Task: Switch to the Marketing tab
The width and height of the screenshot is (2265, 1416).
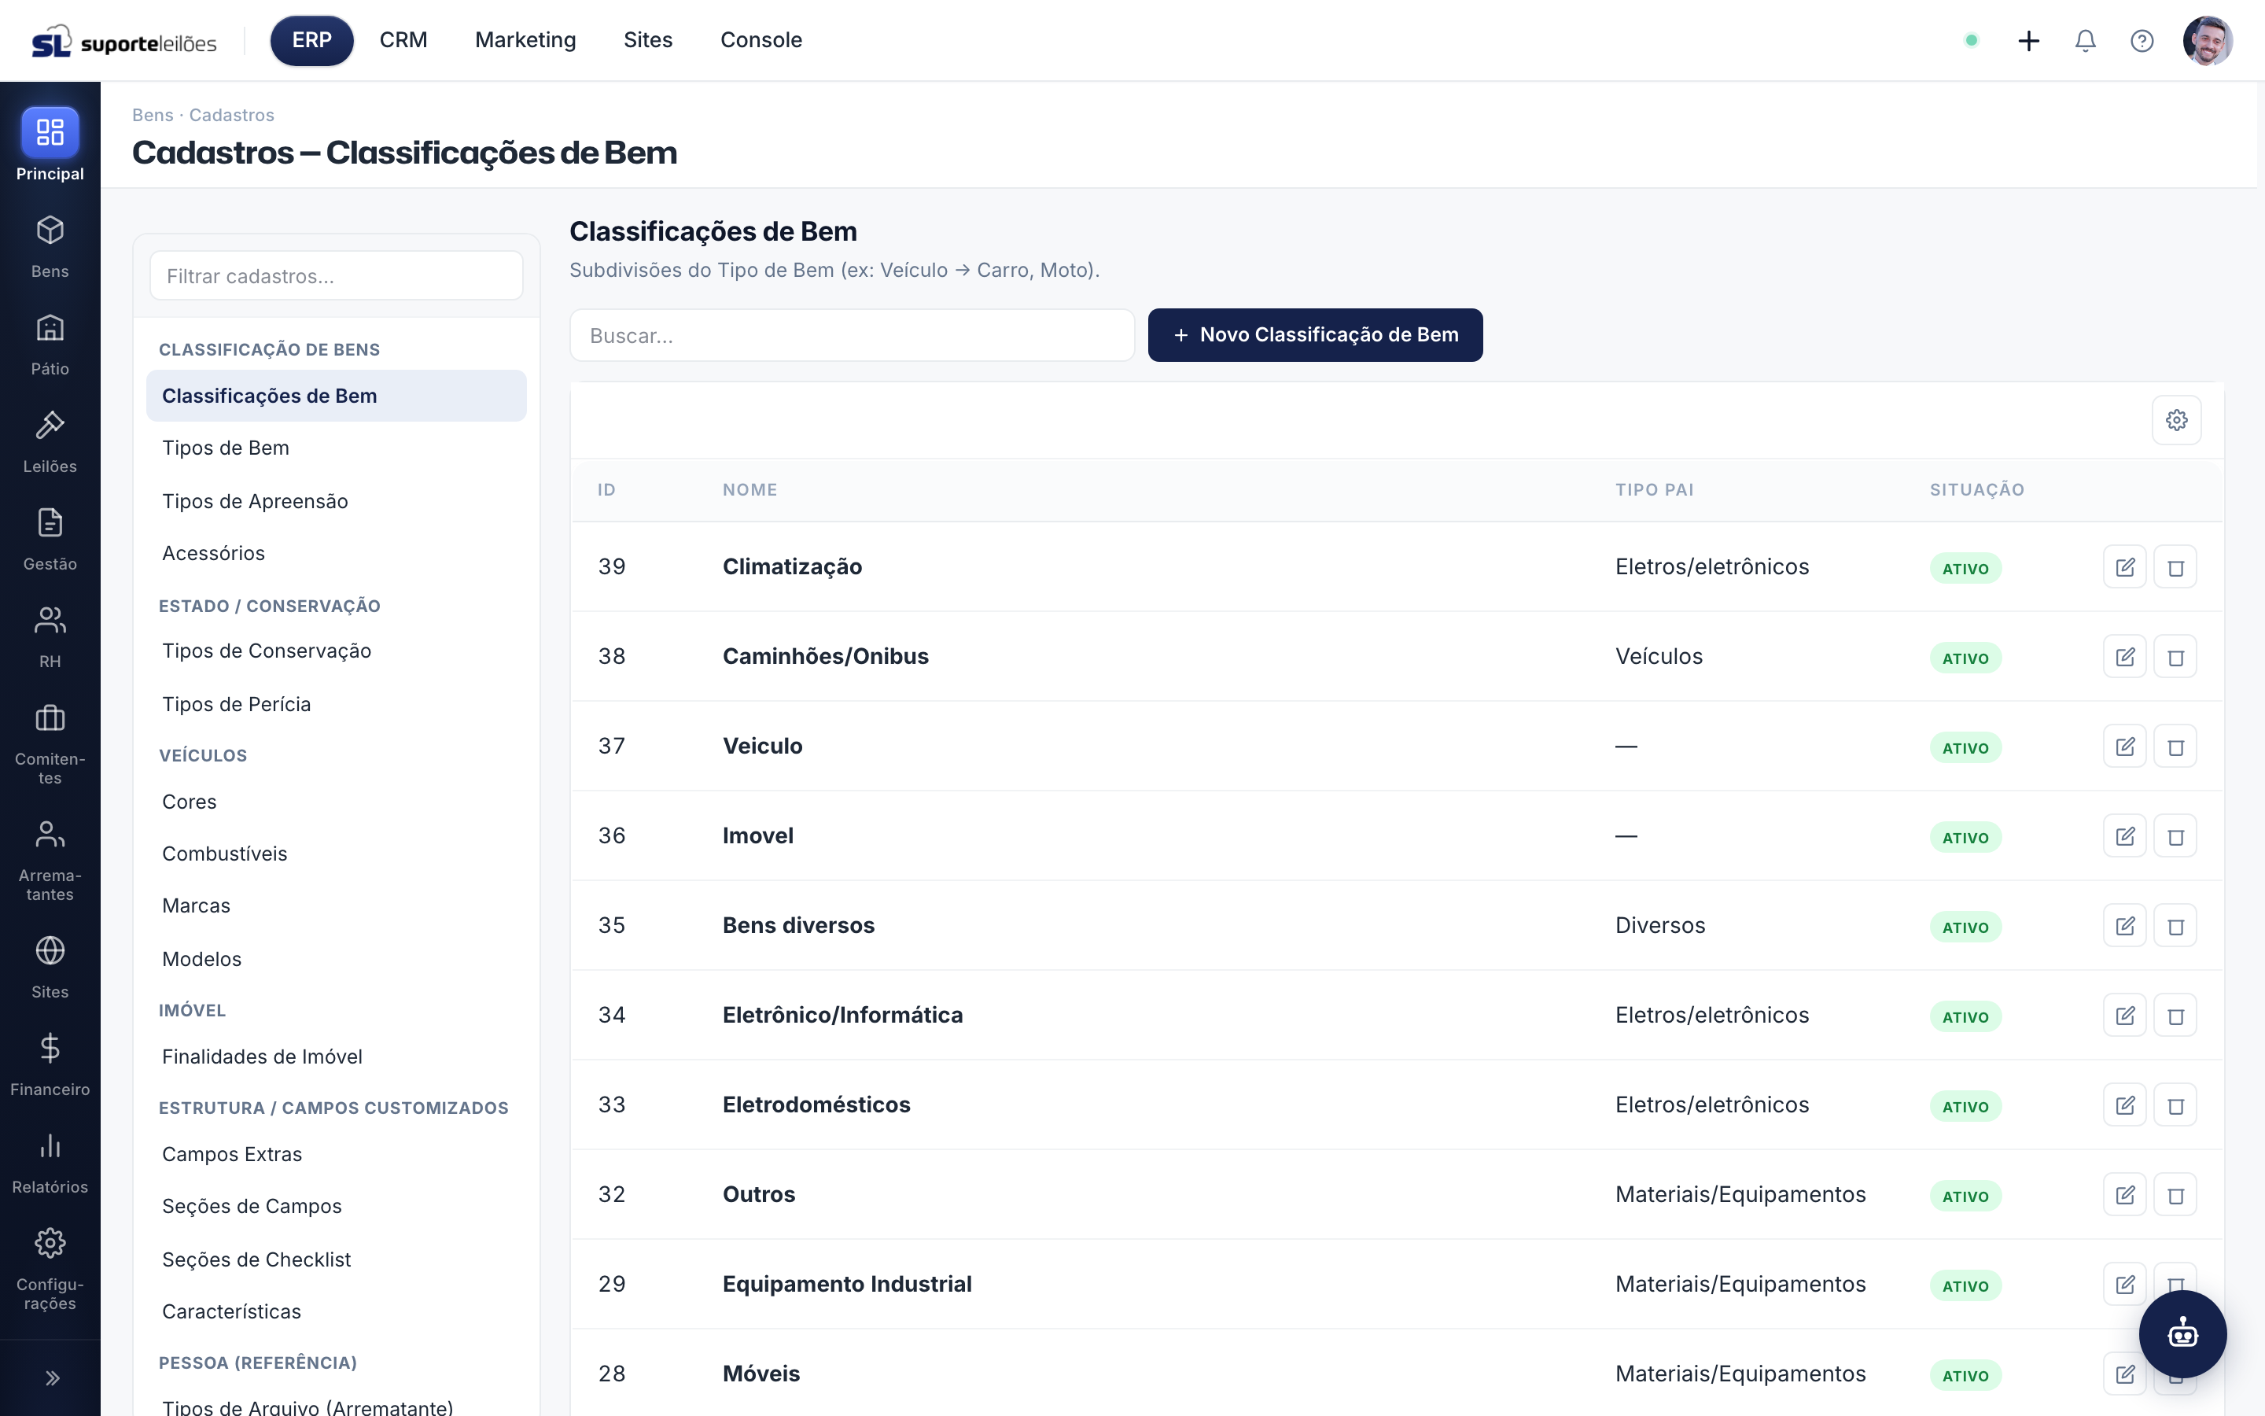Action: click(x=525, y=40)
